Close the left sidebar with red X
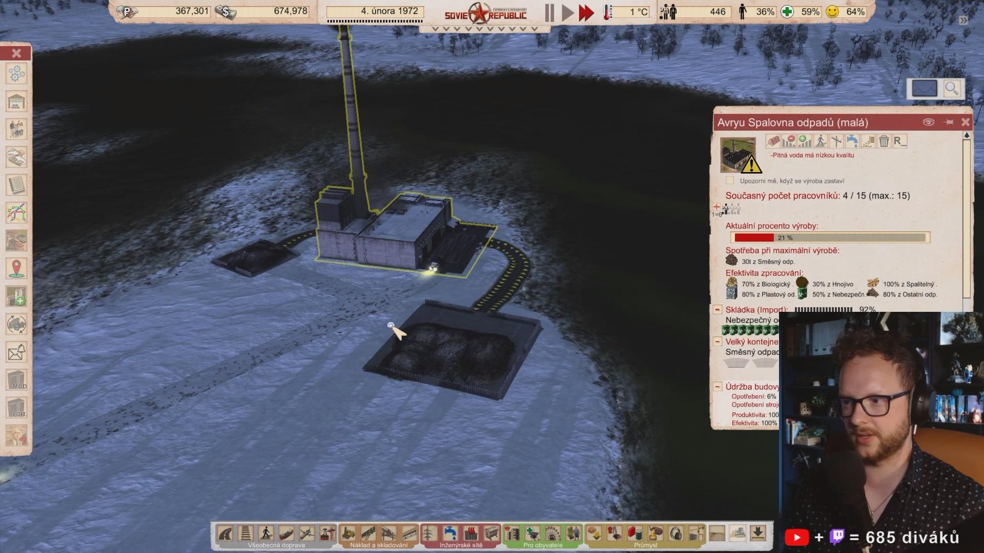Screen dimensions: 984x553 point(16,53)
